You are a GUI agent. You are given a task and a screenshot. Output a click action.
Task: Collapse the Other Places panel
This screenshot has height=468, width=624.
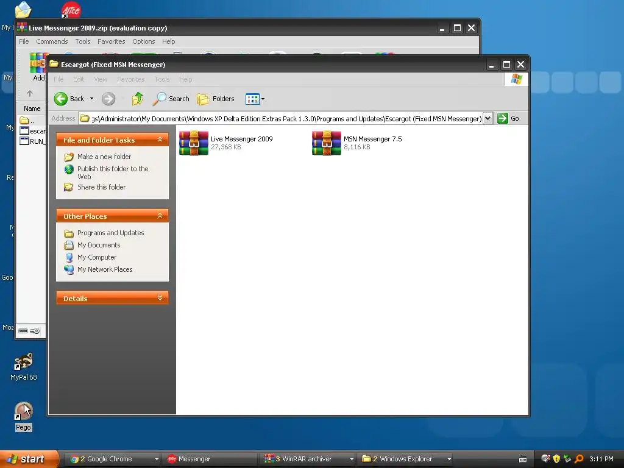pyautogui.click(x=160, y=216)
